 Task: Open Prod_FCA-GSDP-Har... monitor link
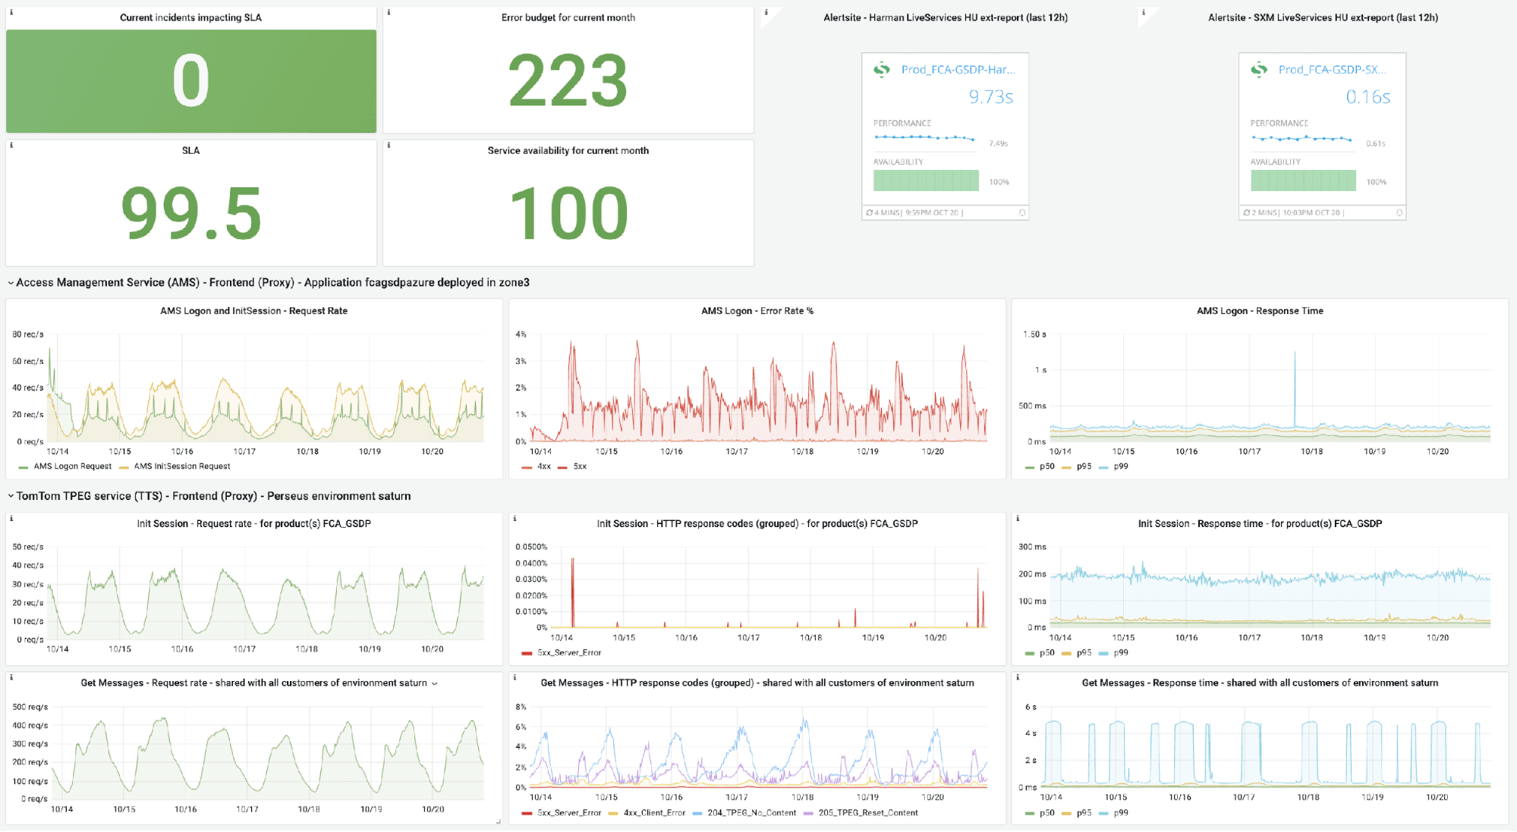coord(958,70)
